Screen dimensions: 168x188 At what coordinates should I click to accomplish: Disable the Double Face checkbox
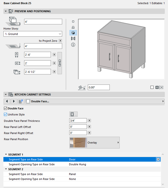click(x=6, y=108)
